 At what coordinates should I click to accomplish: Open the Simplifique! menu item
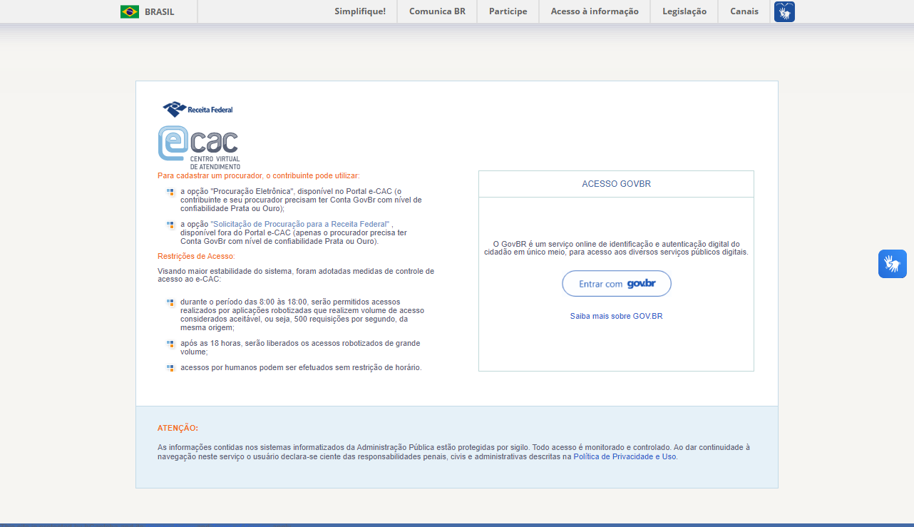pos(360,11)
